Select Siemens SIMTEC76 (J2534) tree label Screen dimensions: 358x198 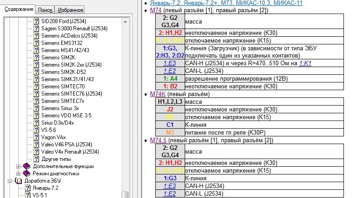(71, 94)
